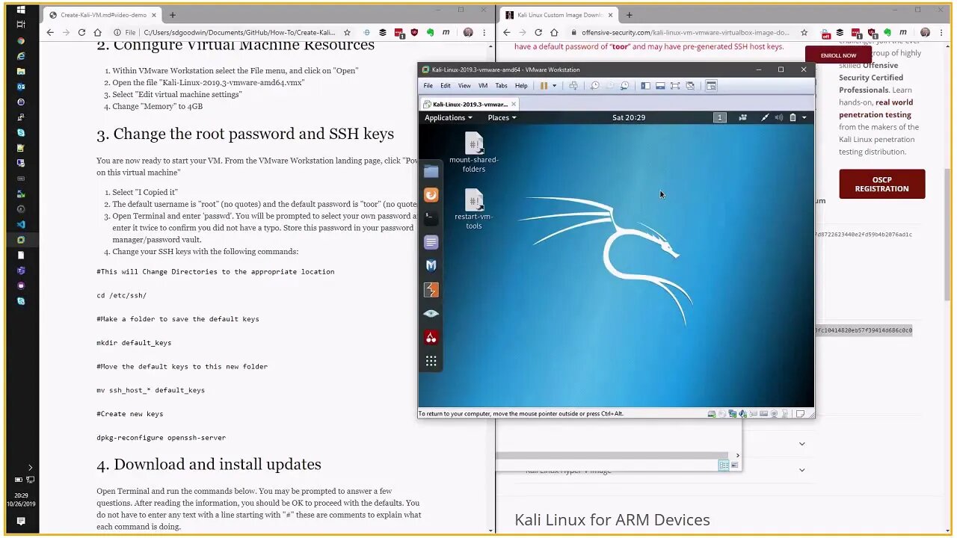Take a snapshot using the VMware clock icon

[594, 86]
